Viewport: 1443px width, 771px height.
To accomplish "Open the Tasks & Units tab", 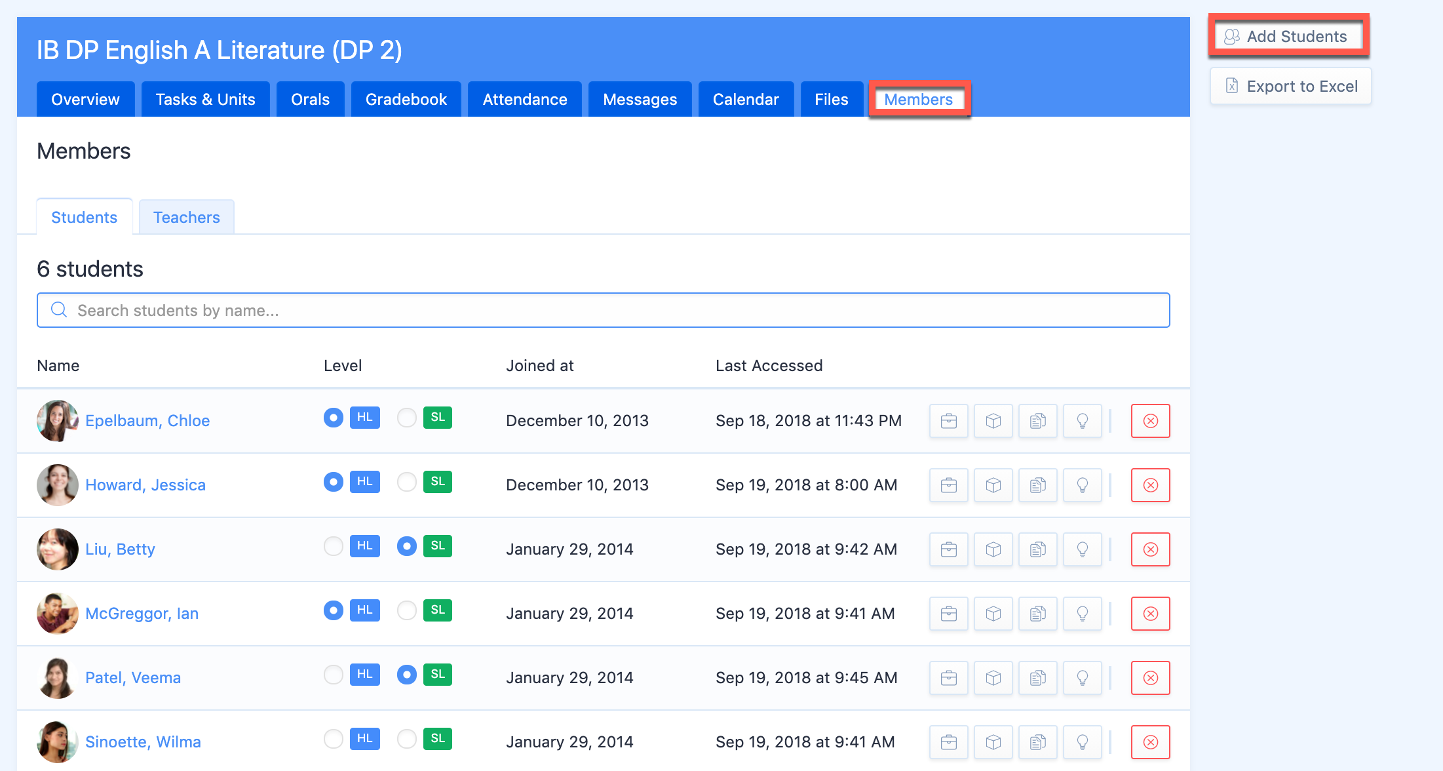I will (x=205, y=100).
